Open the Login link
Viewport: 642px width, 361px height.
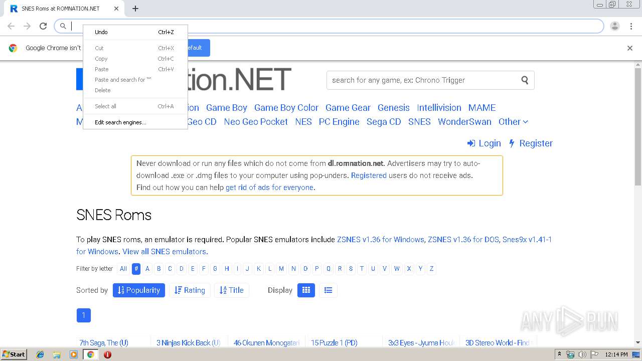pyautogui.click(x=484, y=143)
